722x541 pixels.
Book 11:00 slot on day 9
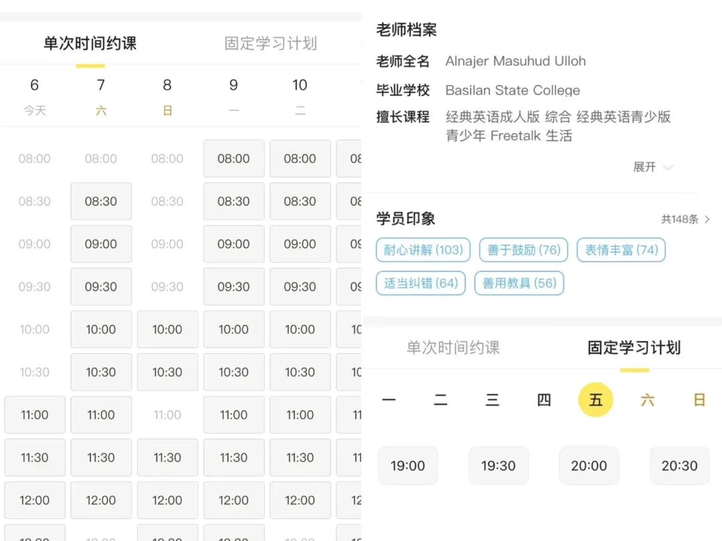tap(233, 415)
